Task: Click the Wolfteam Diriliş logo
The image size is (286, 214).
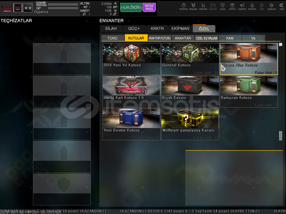Action: (7, 8)
